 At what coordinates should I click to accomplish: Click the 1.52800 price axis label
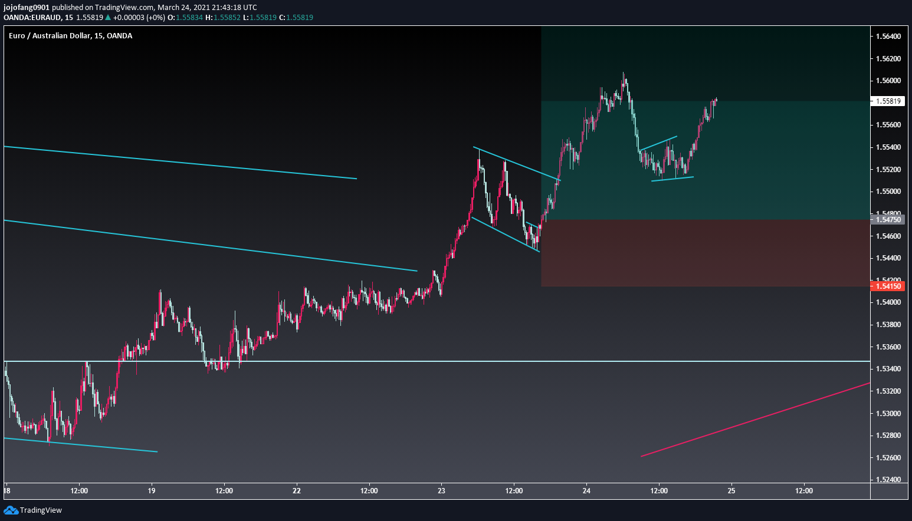pos(888,436)
